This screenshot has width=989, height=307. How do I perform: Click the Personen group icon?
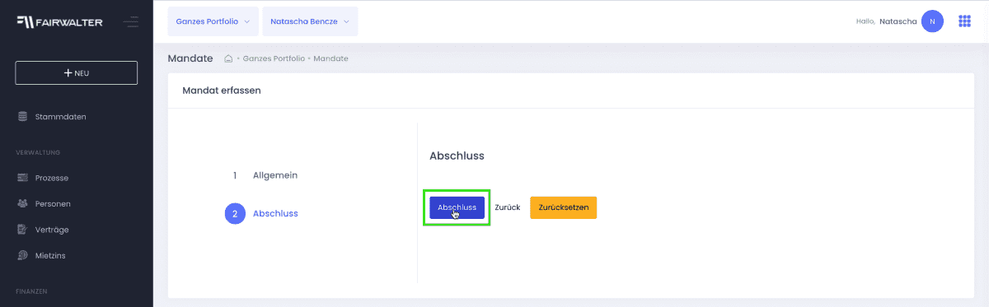click(22, 203)
